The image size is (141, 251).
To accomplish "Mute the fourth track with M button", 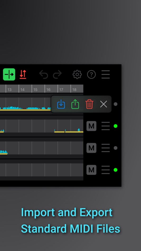I will [91, 170].
